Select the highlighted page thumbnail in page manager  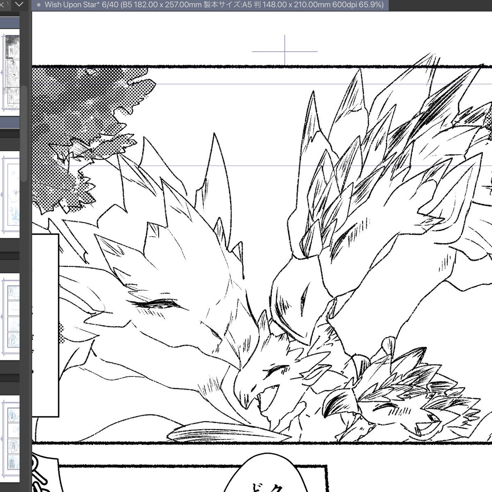click(10, 73)
